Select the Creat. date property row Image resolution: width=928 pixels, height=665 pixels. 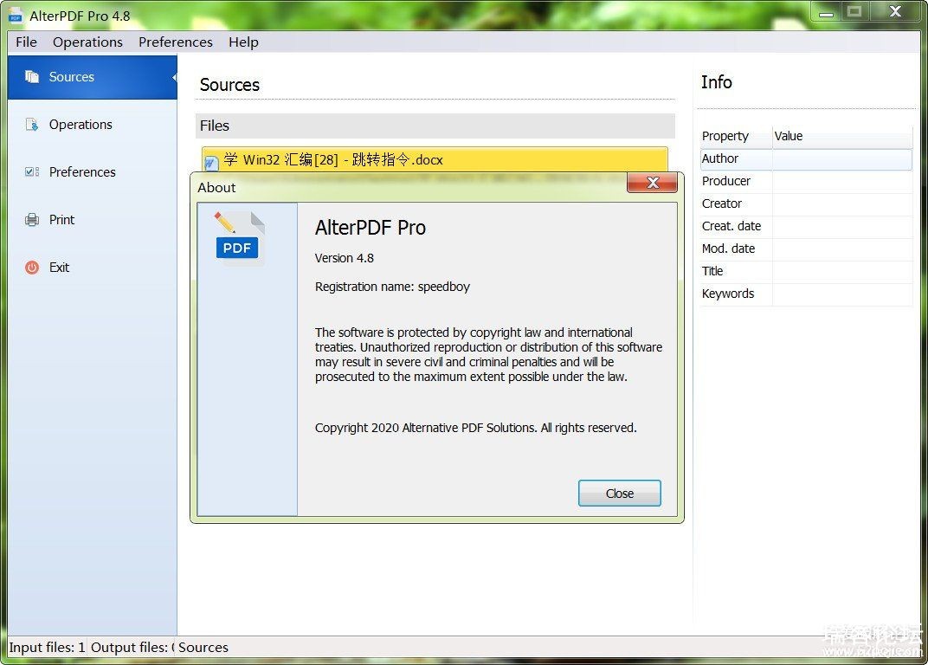[x=805, y=226]
